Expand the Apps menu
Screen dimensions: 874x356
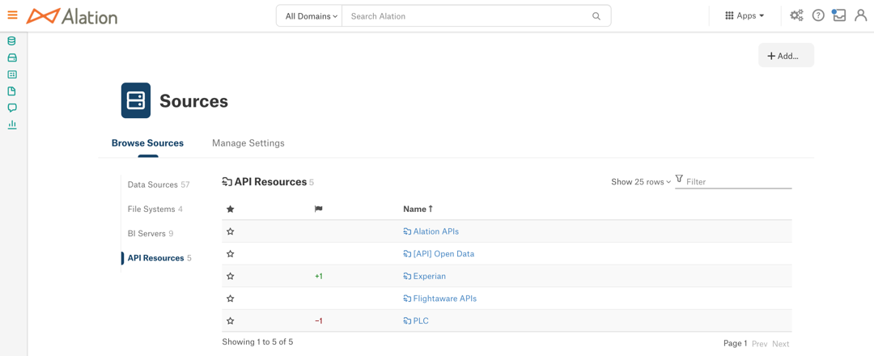coord(745,15)
